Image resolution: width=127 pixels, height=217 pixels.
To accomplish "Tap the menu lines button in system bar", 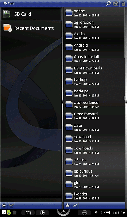I will 84,213.
